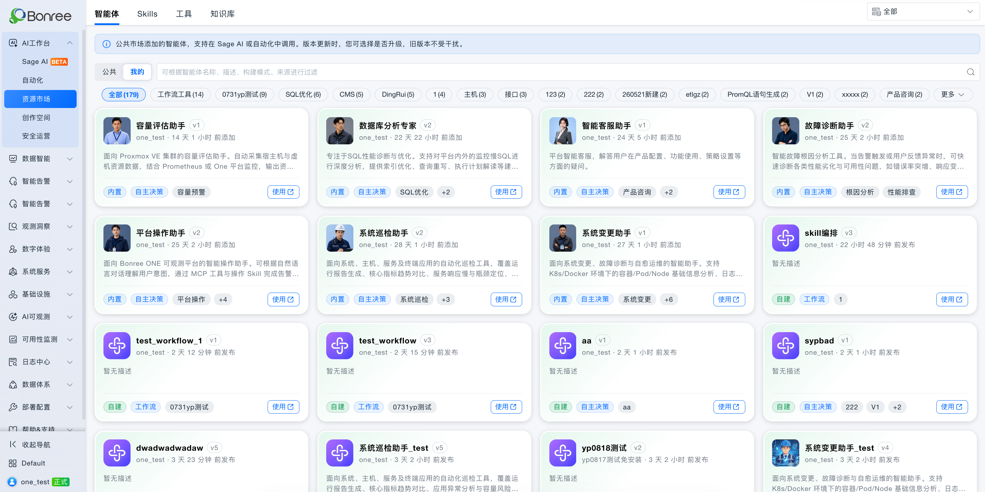Use the skill编排 agent
This screenshot has width=985, height=492.
point(952,299)
